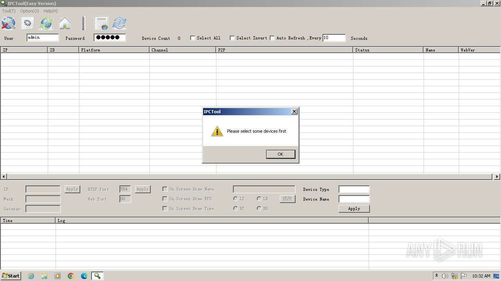
Task: Sort by the ID column header
Action: coord(63,50)
